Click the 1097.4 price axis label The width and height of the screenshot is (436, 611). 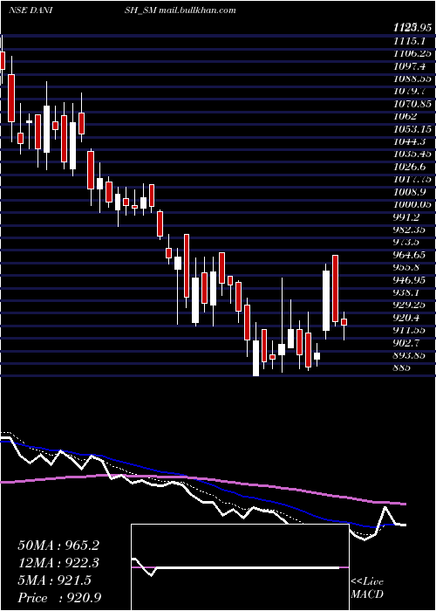click(407, 65)
